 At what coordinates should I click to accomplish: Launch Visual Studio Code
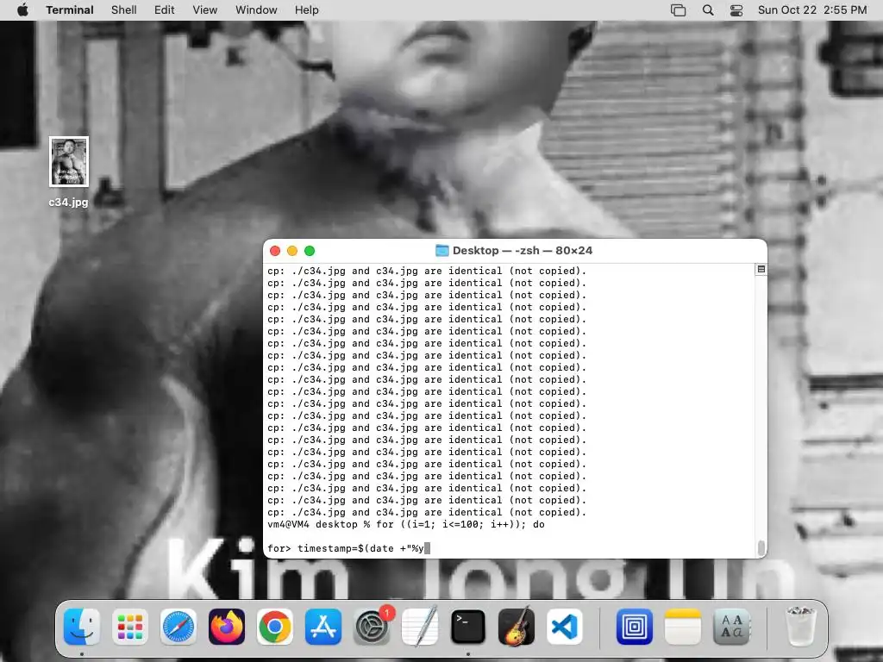[x=565, y=627]
